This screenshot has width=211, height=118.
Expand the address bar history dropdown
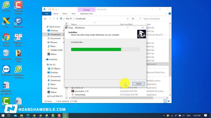[128, 19]
